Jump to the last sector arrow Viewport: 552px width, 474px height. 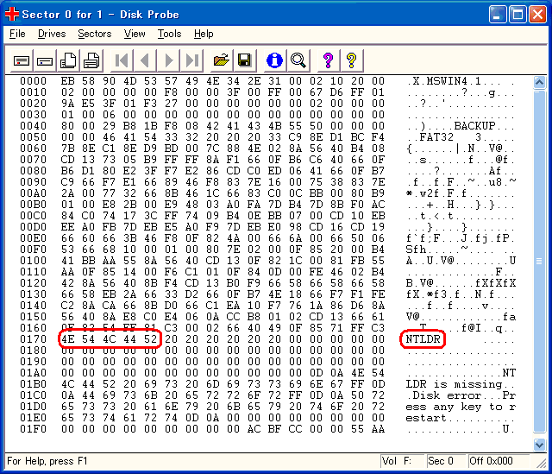tap(192, 60)
